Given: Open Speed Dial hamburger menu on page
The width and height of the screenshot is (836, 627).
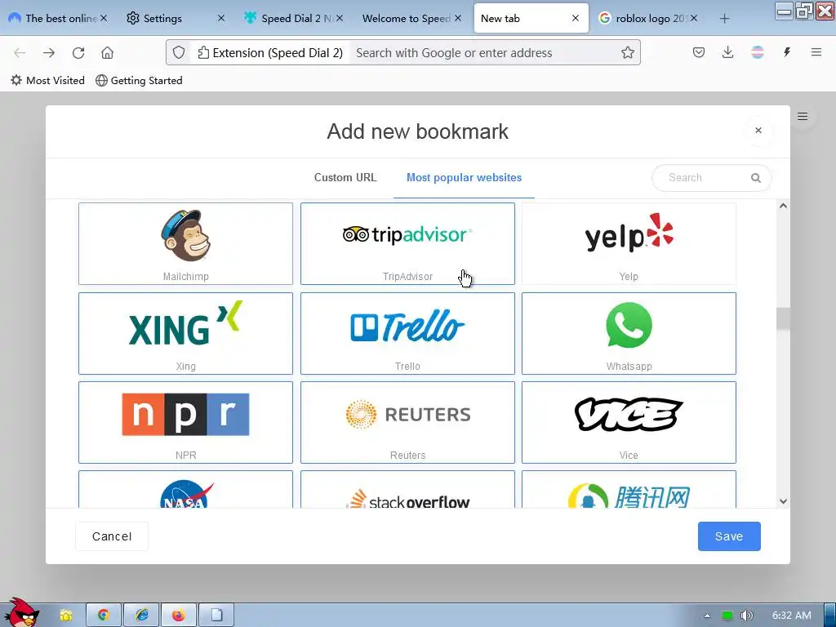Looking at the screenshot, I should [803, 116].
